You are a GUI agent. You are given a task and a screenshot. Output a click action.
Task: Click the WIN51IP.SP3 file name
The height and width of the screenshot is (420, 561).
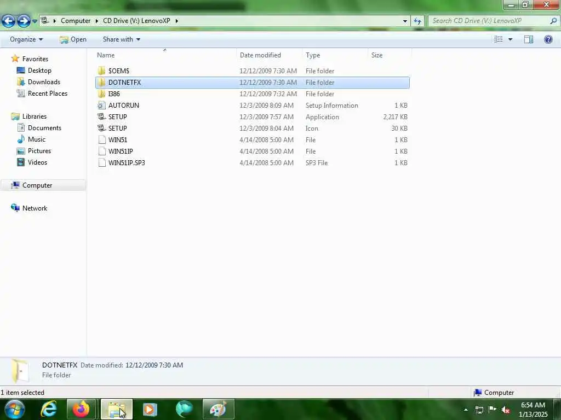[127, 162]
